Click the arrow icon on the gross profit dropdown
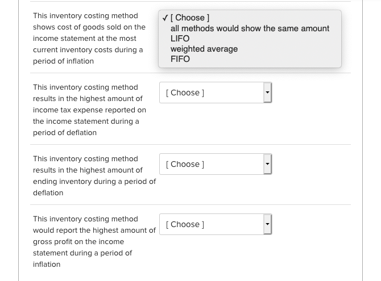The image size is (381, 281). pyautogui.click(x=267, y=224)
